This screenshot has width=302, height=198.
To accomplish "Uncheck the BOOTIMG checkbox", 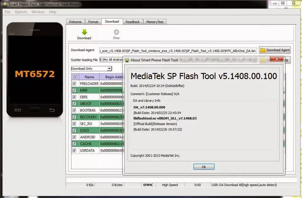I will pos(74,110).
